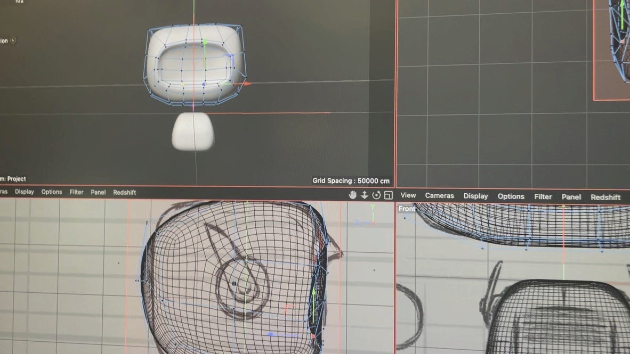The width and height of the screenshot is (630, 354).
Task: Open Panel menu in bottom-left viewport
Action: coord(98,192)
